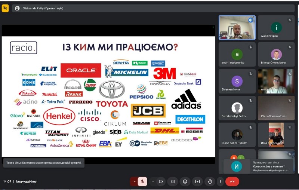Select Oleksandr Ratiy's video tile
The image size is (299, 190).
click(237, 28)
